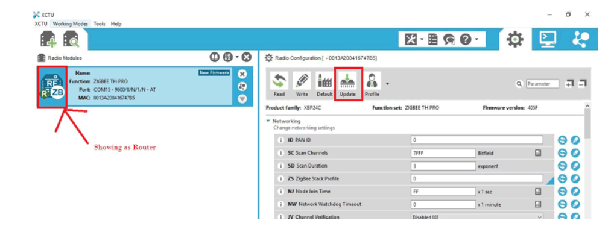The width and height of the screenshot is (611, 238).
Task: Edit the Node Join Time field
Action: click(x=443, y=192)
